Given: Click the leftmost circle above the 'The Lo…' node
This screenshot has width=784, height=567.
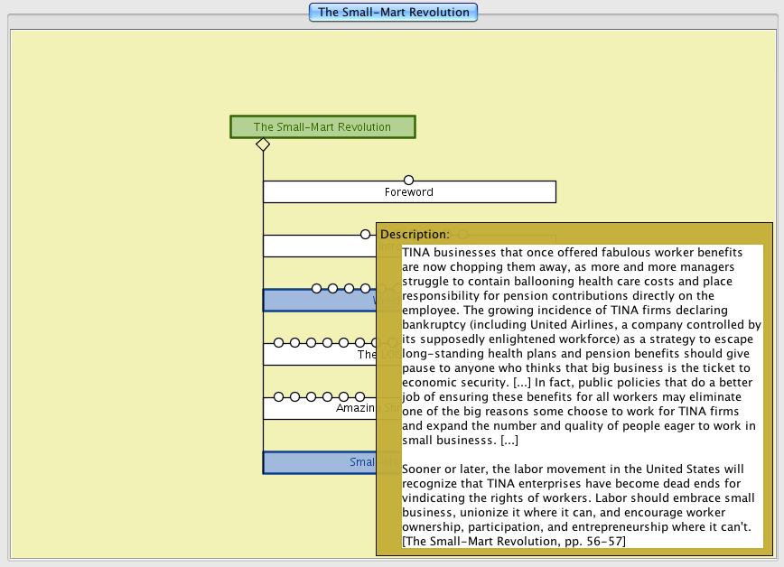Looking at the screenshot, I should pos(278,343).
